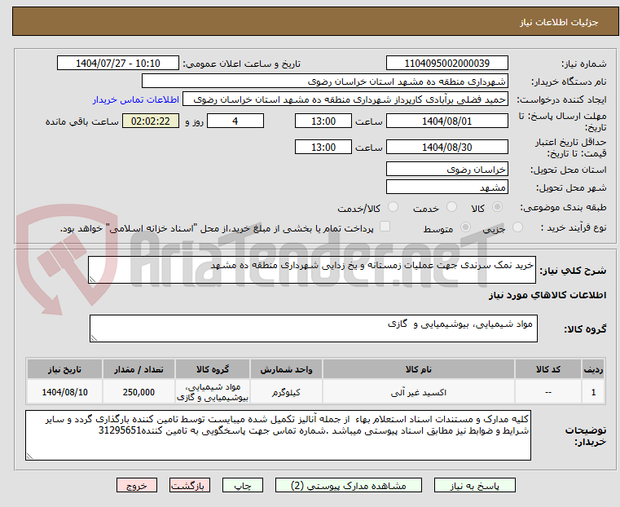Click the need date cell 1404/08/10

click(65, 392)
